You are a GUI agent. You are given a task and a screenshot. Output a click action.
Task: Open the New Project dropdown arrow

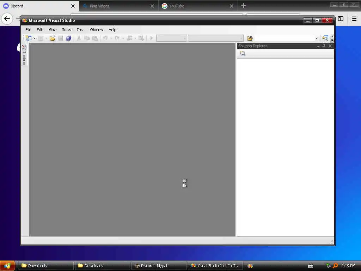[35, 38]
